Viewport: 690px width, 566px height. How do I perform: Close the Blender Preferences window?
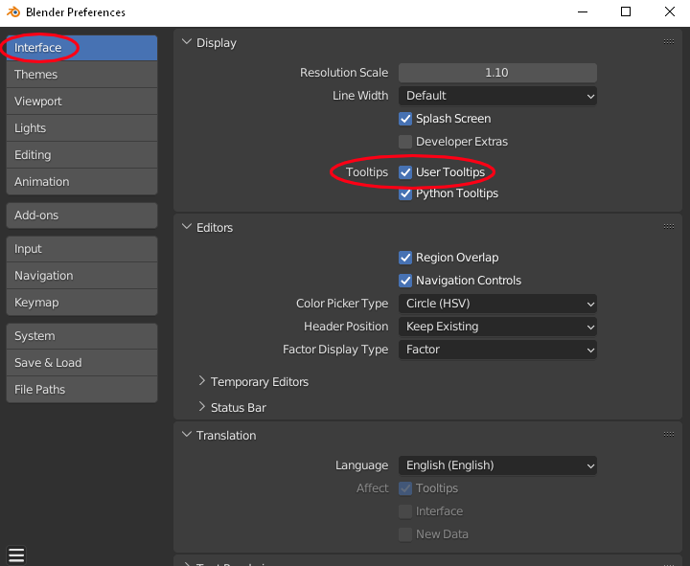669,11
